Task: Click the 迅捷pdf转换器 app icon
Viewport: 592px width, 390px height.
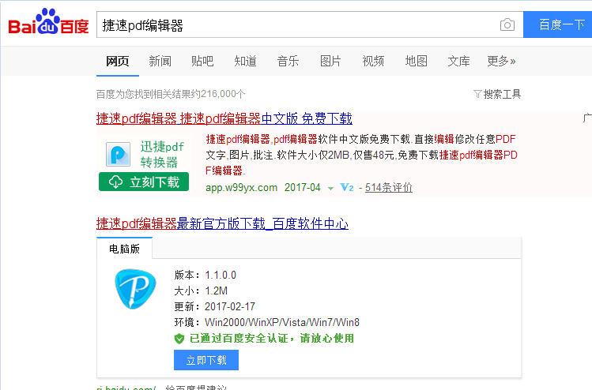Action: click(x=119, y=154)
